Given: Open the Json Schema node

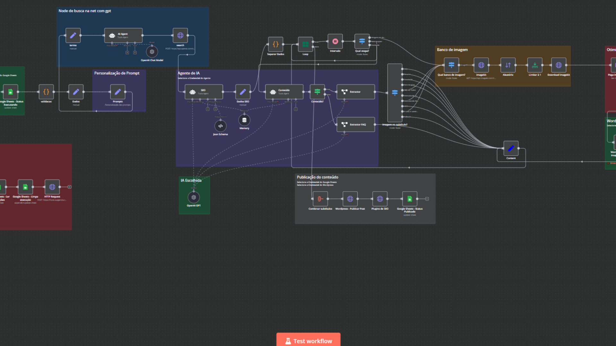Looking at the screenshot, I should click(220, 126).
